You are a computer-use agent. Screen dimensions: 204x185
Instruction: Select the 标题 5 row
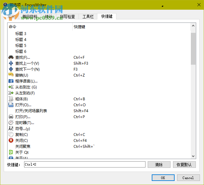coord(99,46)
